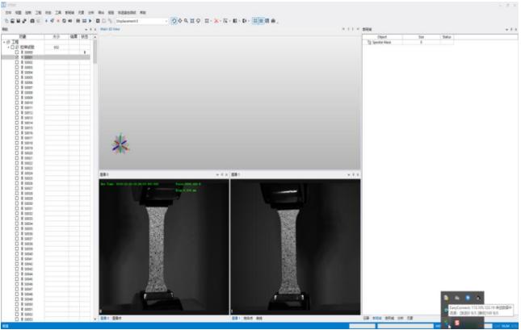The width and height of the screenshot is (521, 330).
Task: Click the printer icon at toolbar end
Action: [275, 20]
